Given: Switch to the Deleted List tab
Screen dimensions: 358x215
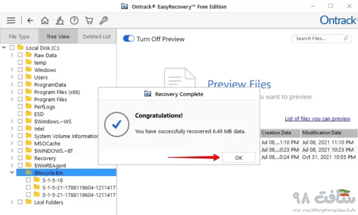Looking at the screenshot, I should click(x=97, y=36).
